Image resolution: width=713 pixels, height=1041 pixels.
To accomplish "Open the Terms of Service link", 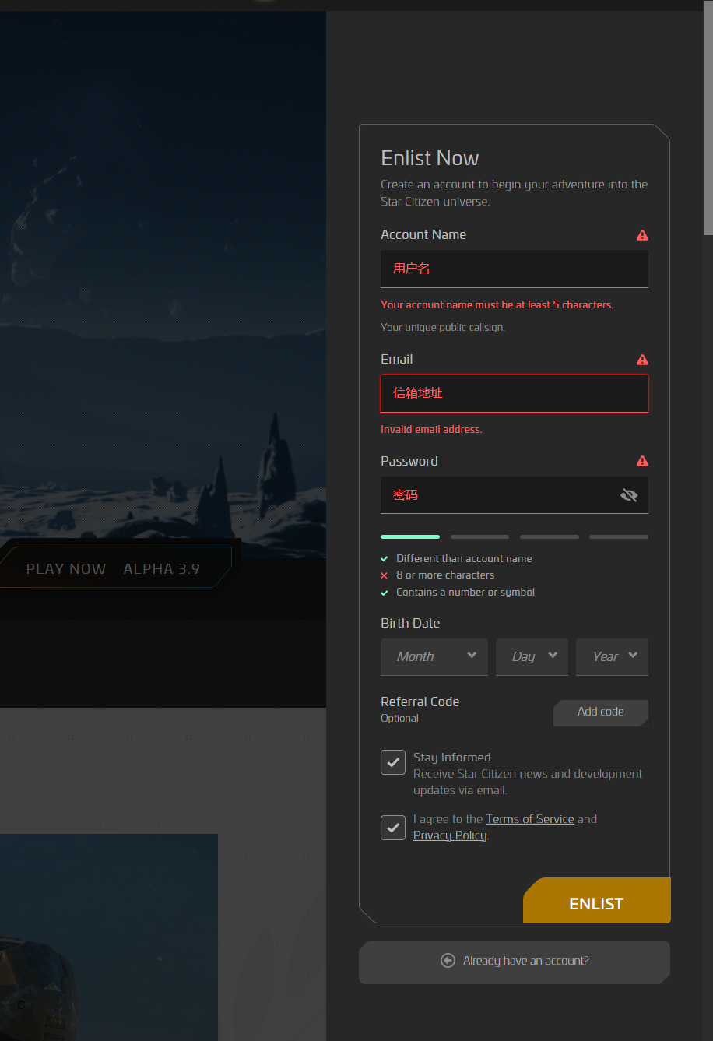I will (530, 819).
